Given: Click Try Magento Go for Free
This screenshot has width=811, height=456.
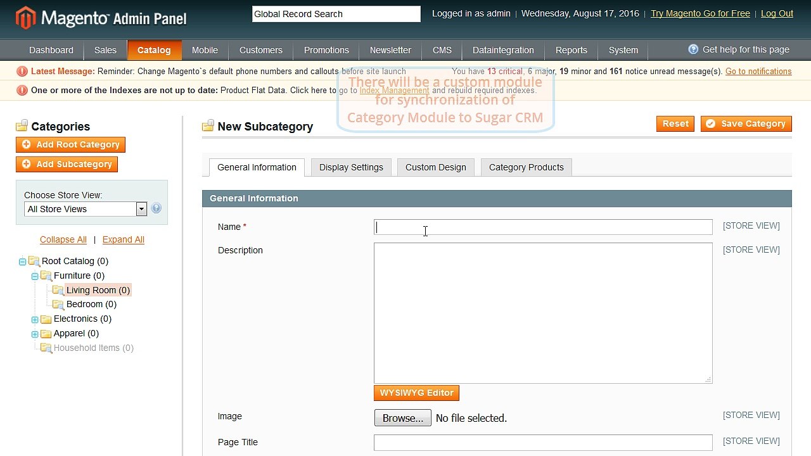Looking at the screenshot, I should click(700, 13).
